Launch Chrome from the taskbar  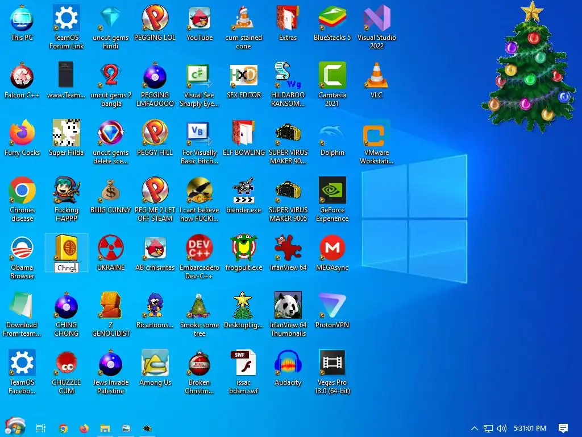pyautogui.click(x=64, y=428)
